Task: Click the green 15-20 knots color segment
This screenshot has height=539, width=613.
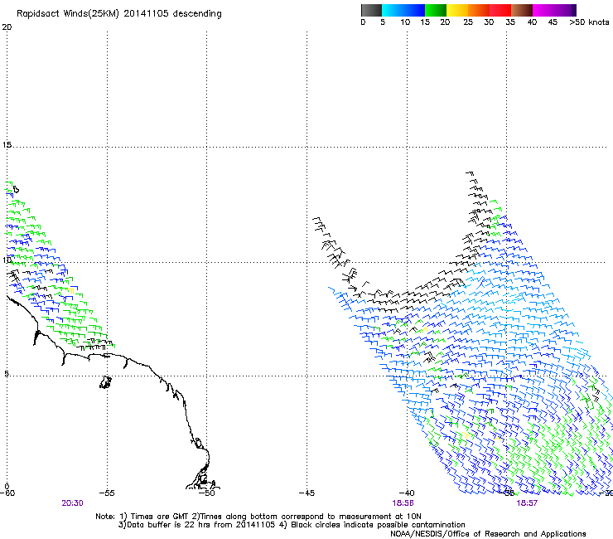Action: click(436, 10)
